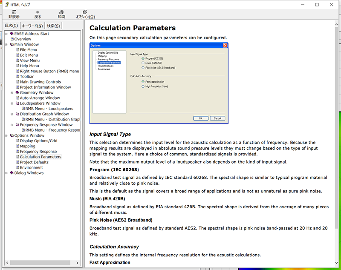341x270 pixels.
Task: Expand the Dialog Windows node
Action: click(6, 173)
